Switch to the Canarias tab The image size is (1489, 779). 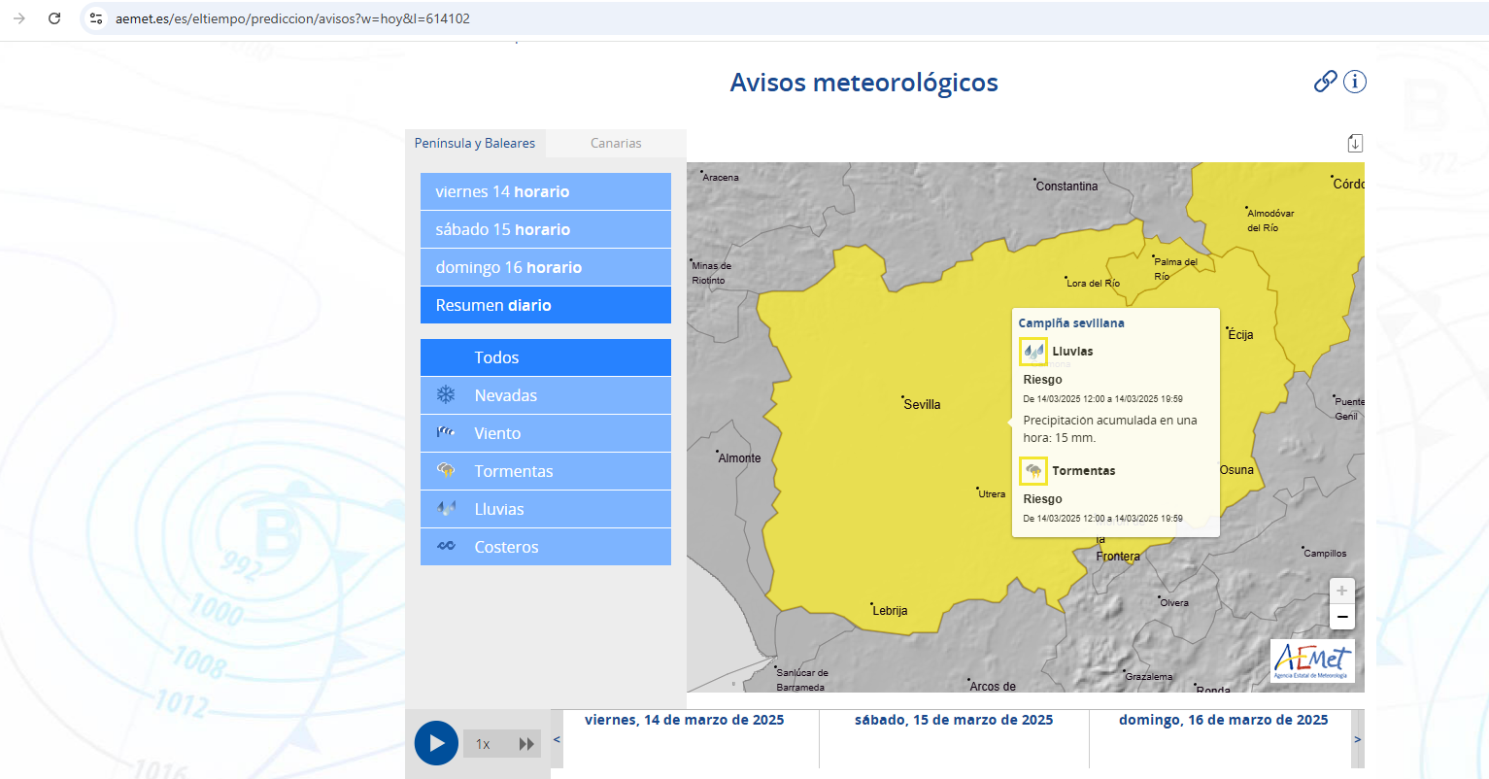click(x=616, y=143)
